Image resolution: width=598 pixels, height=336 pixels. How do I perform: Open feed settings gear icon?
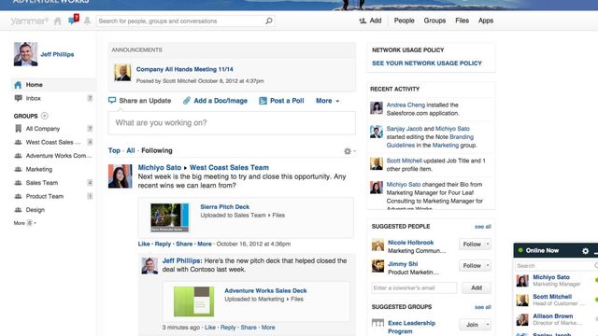tap(348, 151)
